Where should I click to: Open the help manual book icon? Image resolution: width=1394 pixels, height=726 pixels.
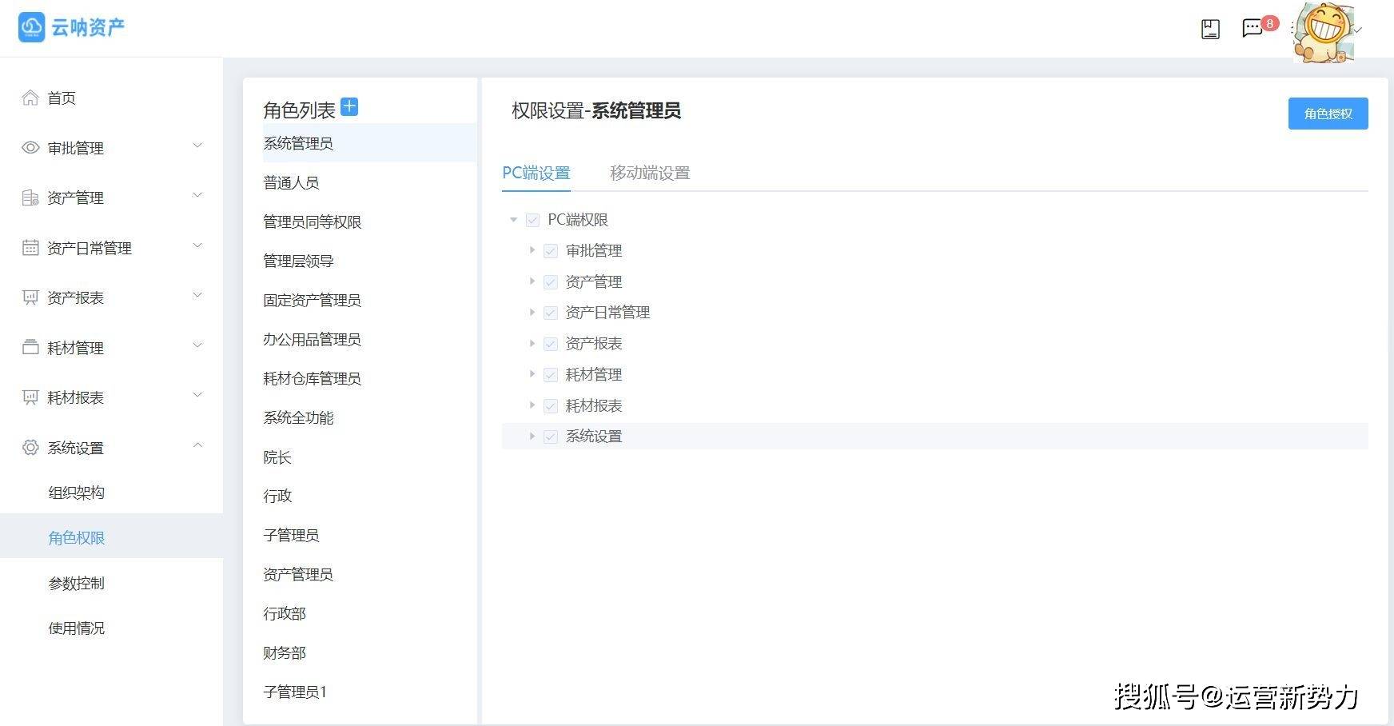coord(1210,30)
